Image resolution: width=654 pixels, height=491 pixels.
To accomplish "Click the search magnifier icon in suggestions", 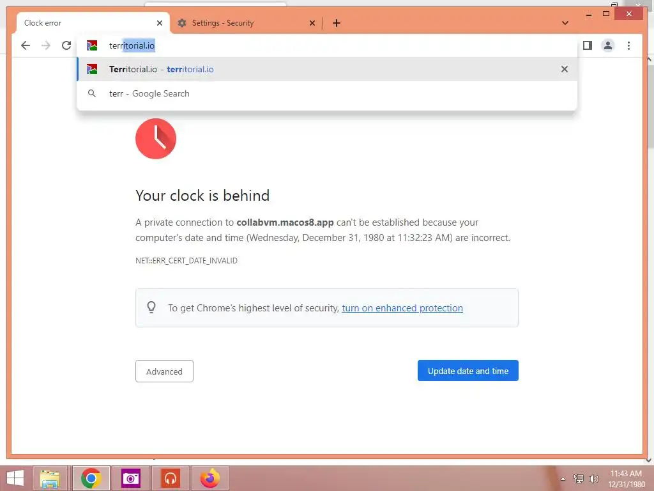I will tap(92, 93).
